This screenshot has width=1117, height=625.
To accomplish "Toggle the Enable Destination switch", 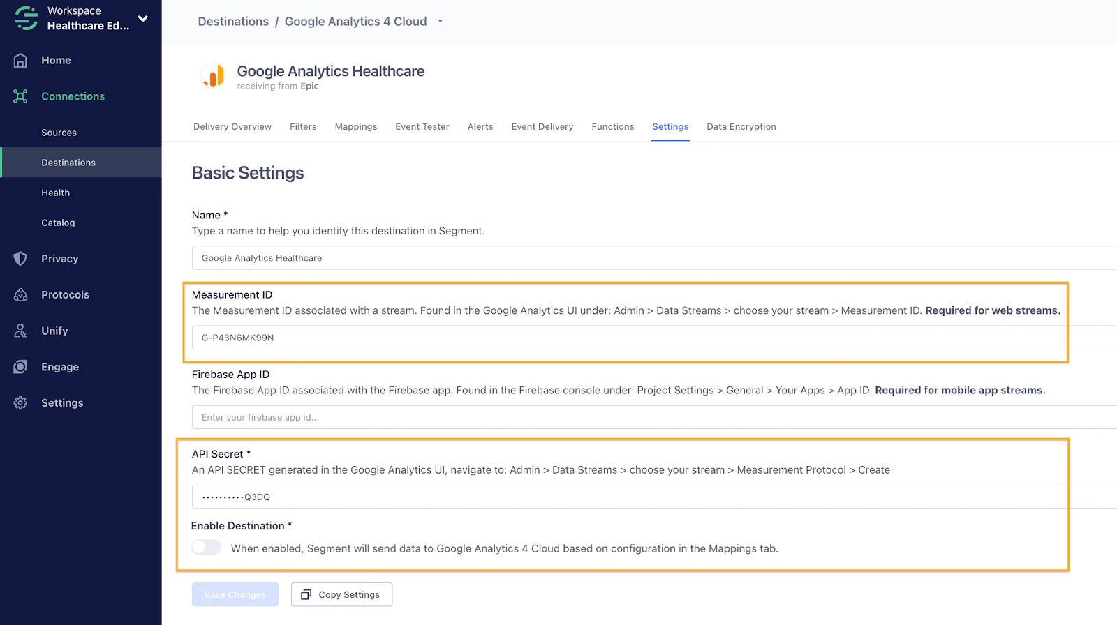I will point(207,548).
